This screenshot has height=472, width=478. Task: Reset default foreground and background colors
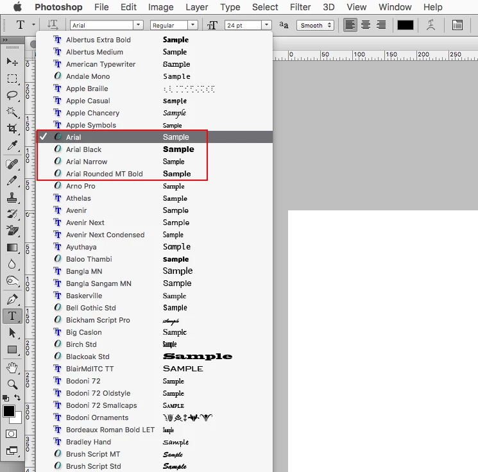(6, 398)
